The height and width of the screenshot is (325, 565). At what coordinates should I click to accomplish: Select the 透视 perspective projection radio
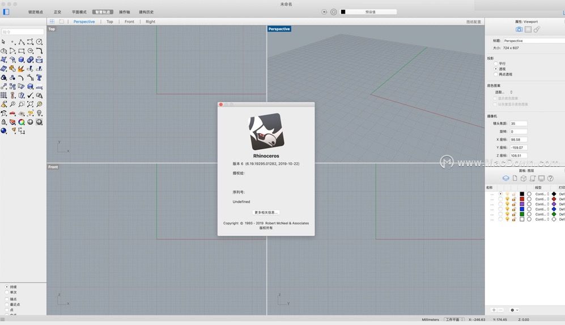click(x=496, y=69)
